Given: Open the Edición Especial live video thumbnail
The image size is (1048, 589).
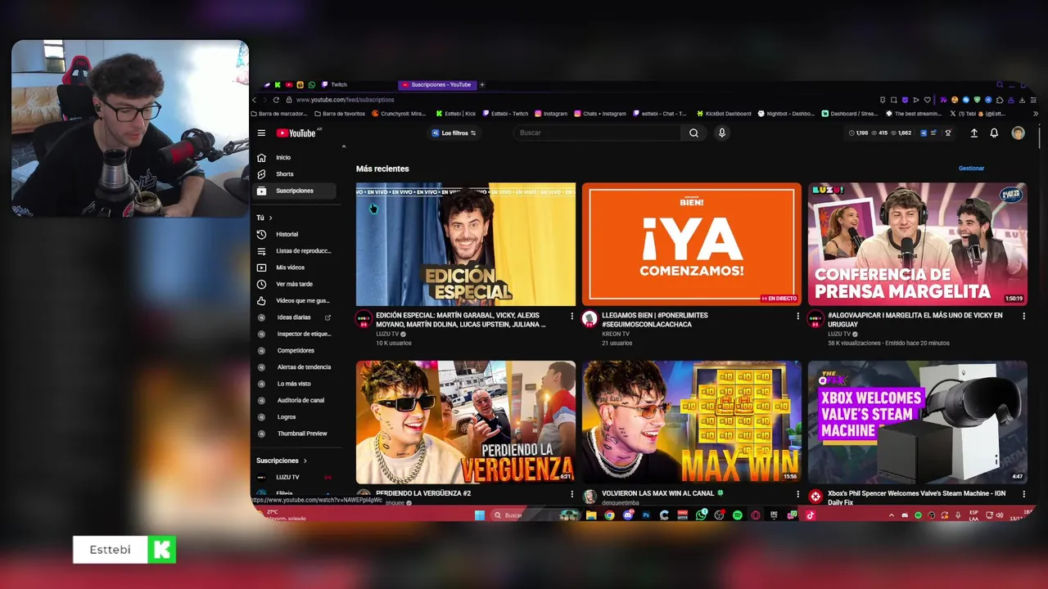Looking at the screenshot, I should (x=466, y=244).
